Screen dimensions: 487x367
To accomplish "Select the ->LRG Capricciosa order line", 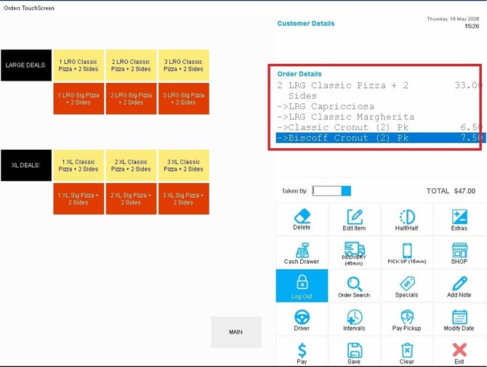I will pos(380,106).
